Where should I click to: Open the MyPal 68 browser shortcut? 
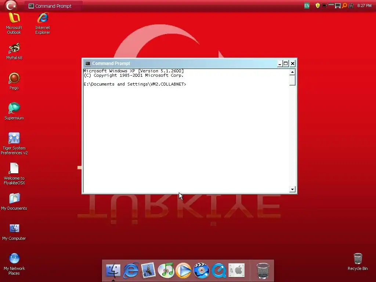pos(14,51)
